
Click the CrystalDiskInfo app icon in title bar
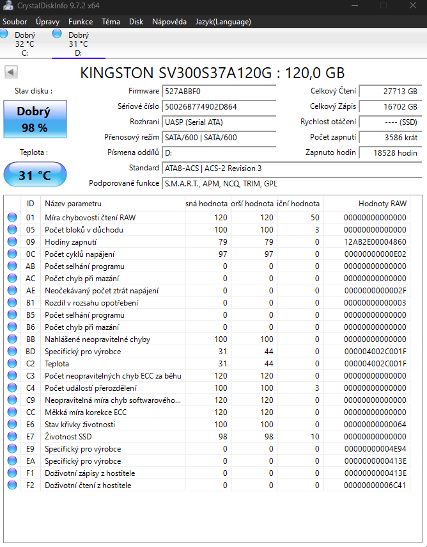[8, 5]
